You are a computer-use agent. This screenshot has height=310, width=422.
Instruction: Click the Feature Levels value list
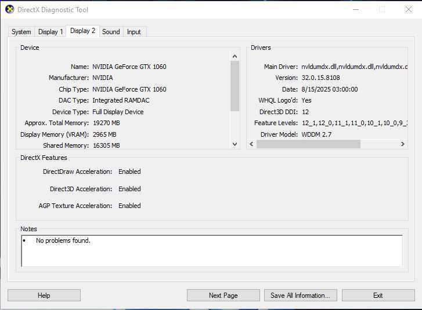(x=355, y=123)
